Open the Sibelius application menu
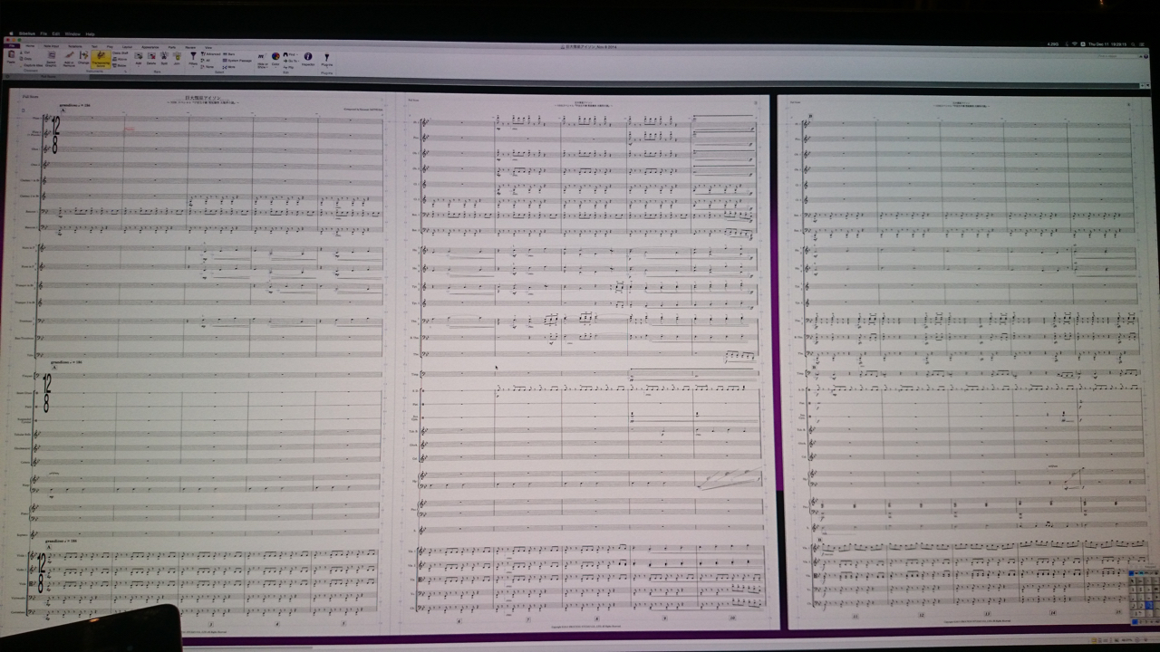1160x652 pixels. tap(27, 34)
